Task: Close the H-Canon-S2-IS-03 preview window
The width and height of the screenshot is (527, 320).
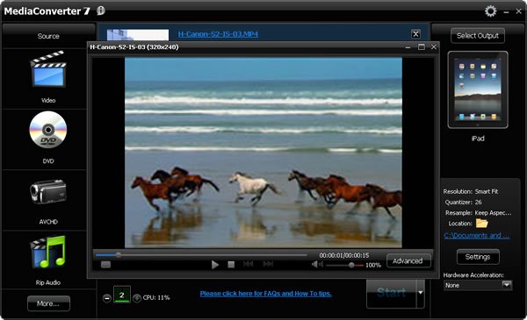Action: 434,47
